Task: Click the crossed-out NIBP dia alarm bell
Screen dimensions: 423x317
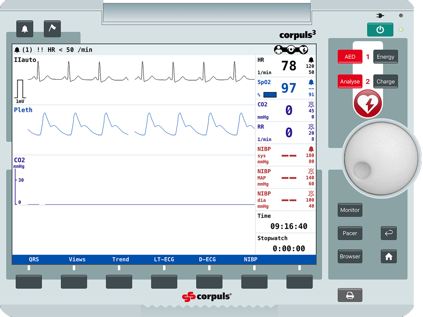Action: pos(311,194)
